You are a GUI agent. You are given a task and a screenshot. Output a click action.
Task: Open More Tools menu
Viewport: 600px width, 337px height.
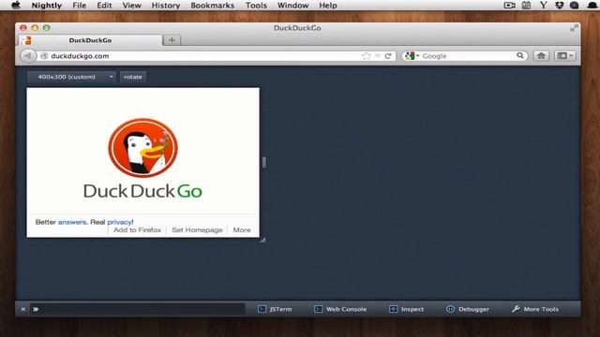point(535,309)
